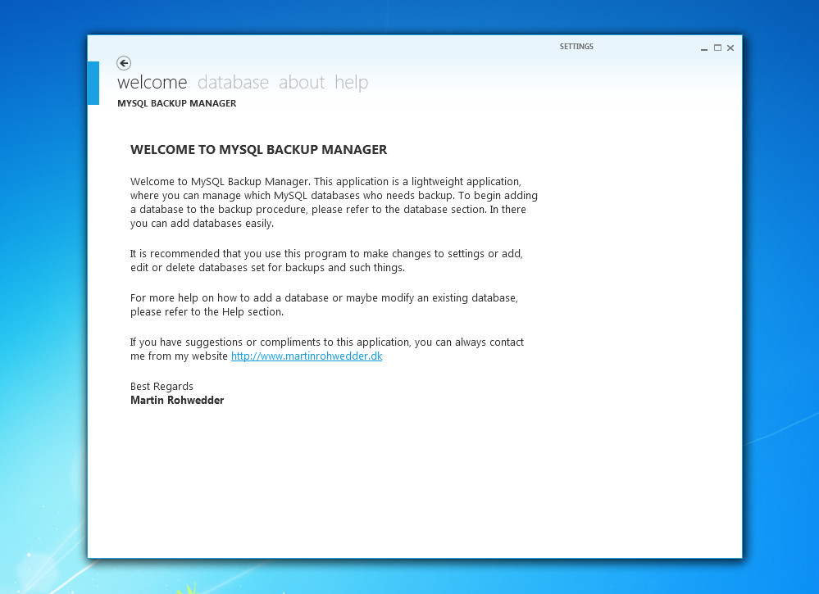Minimize the MySQL Backup Manager window

[704, 48]
